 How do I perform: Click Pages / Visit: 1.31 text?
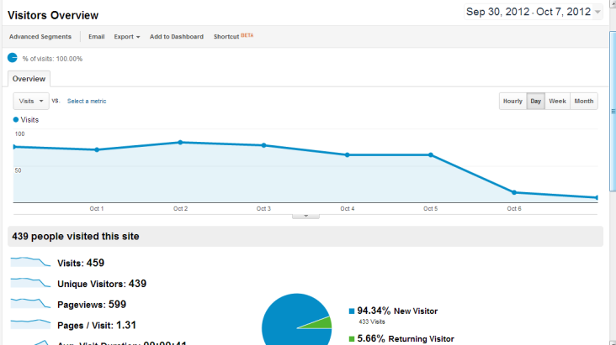point(97,325)
